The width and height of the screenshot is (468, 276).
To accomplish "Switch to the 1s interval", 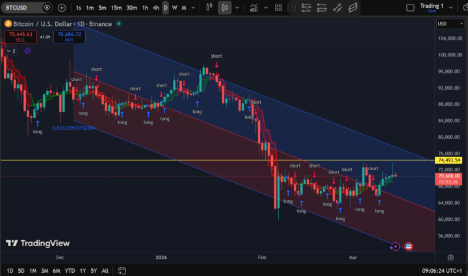I will tap(79, 8).
